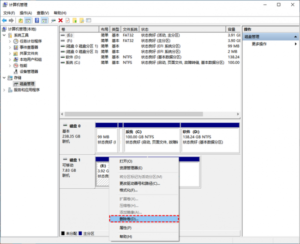Click the volume list horizontal scrollbar thumb
The image size is (300, 244).
(134, 114)
